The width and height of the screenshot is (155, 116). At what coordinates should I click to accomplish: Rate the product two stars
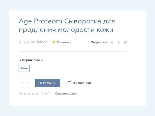25,94
